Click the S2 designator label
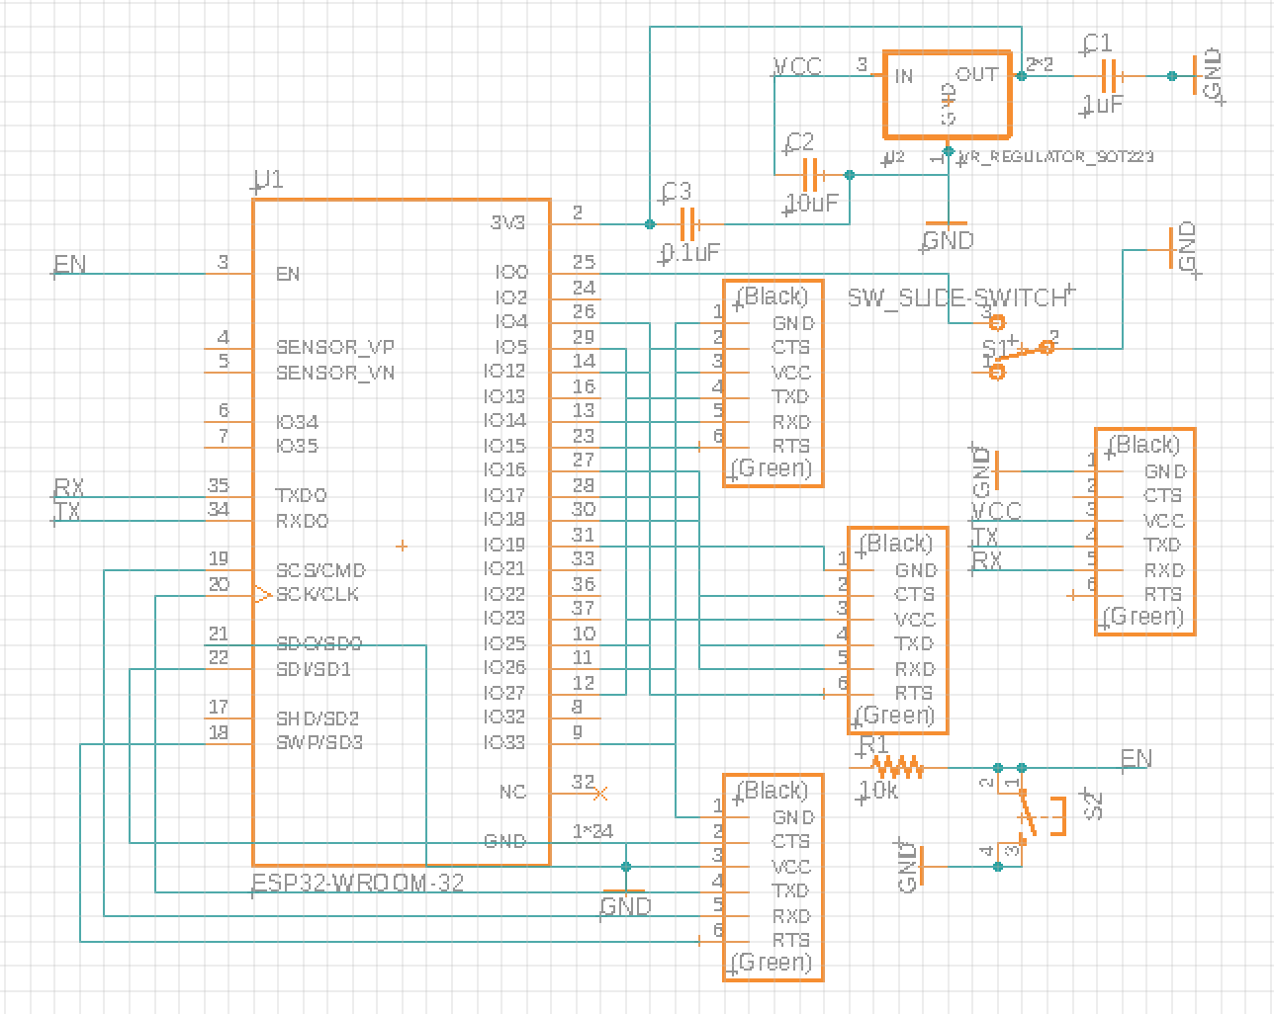The width and height of the screenshot is (1274, 1014). (1094, 806)
